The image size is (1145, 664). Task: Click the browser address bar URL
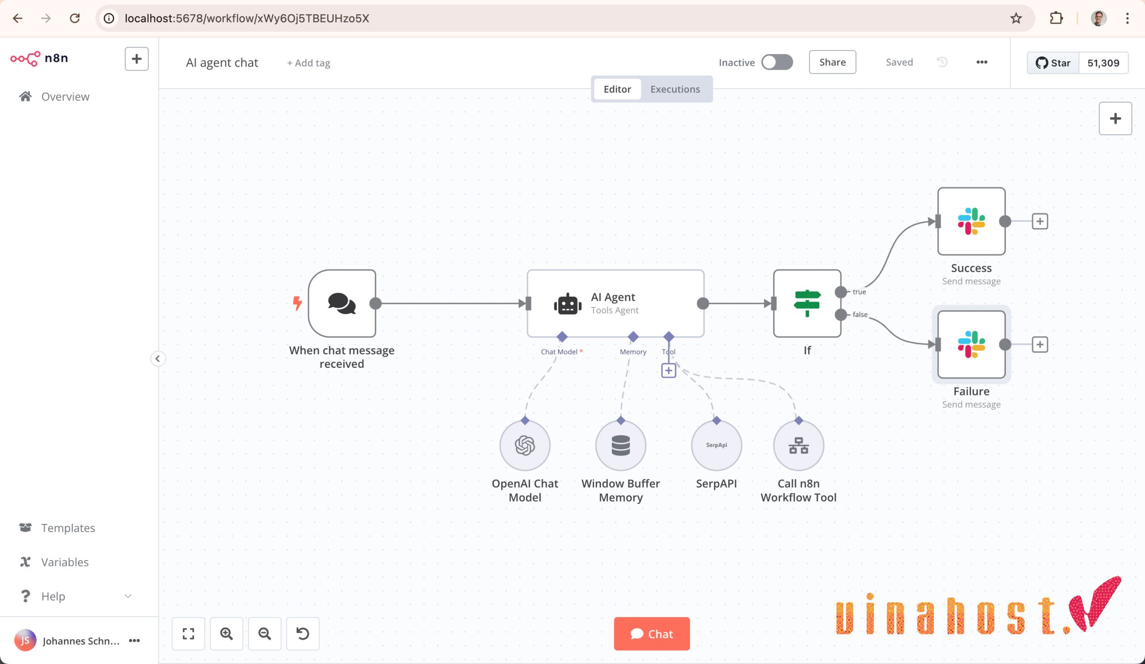click(x=247, y=18)
